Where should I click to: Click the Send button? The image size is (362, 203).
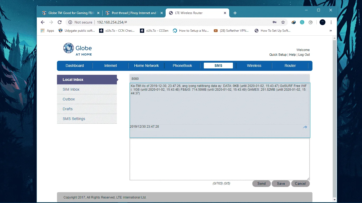262,183
